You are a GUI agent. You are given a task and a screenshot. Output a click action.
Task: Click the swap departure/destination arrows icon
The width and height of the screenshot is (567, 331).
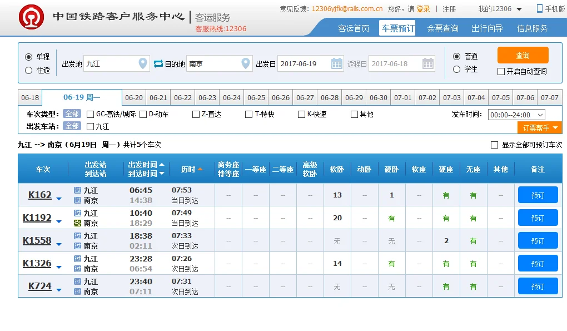(158, 63)
